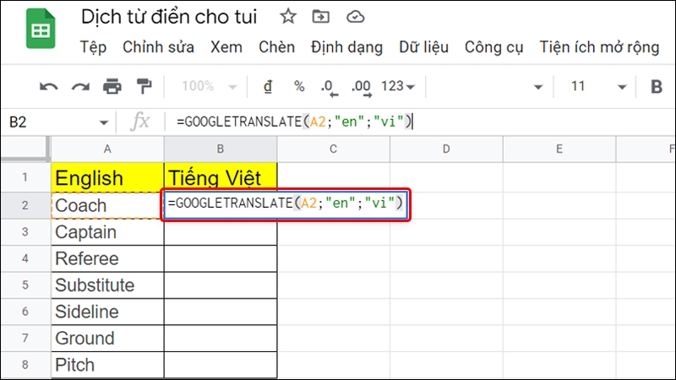This screenshot has height=380, width=676.
Task: Select column D header
Action: pyautogui.click(x=446, y=149)
